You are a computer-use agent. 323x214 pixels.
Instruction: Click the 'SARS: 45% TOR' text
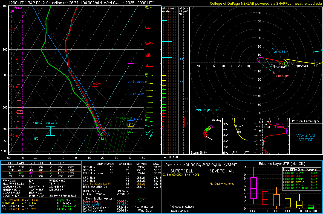point(182,211)
